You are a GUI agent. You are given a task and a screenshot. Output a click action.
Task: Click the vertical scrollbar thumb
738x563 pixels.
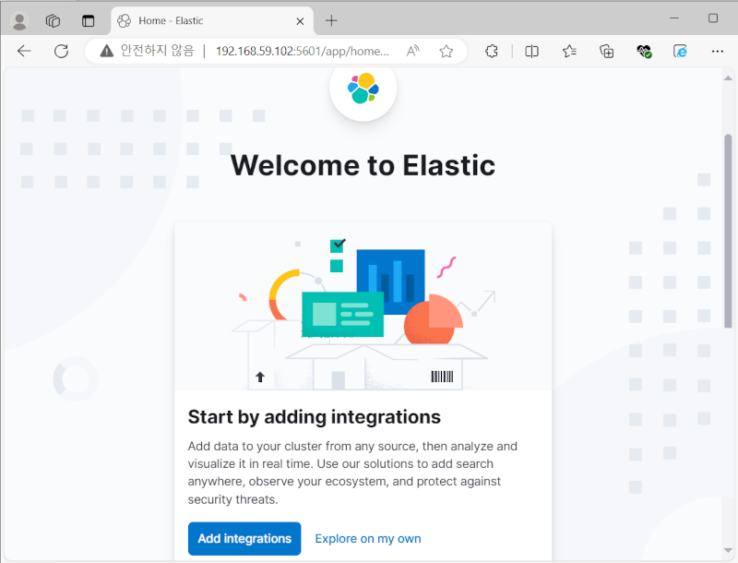pyautogui.click(x=728, y=231)
